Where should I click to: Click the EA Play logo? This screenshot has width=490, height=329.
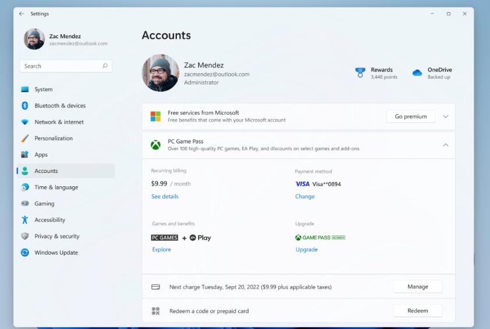[x=200, y=238]
